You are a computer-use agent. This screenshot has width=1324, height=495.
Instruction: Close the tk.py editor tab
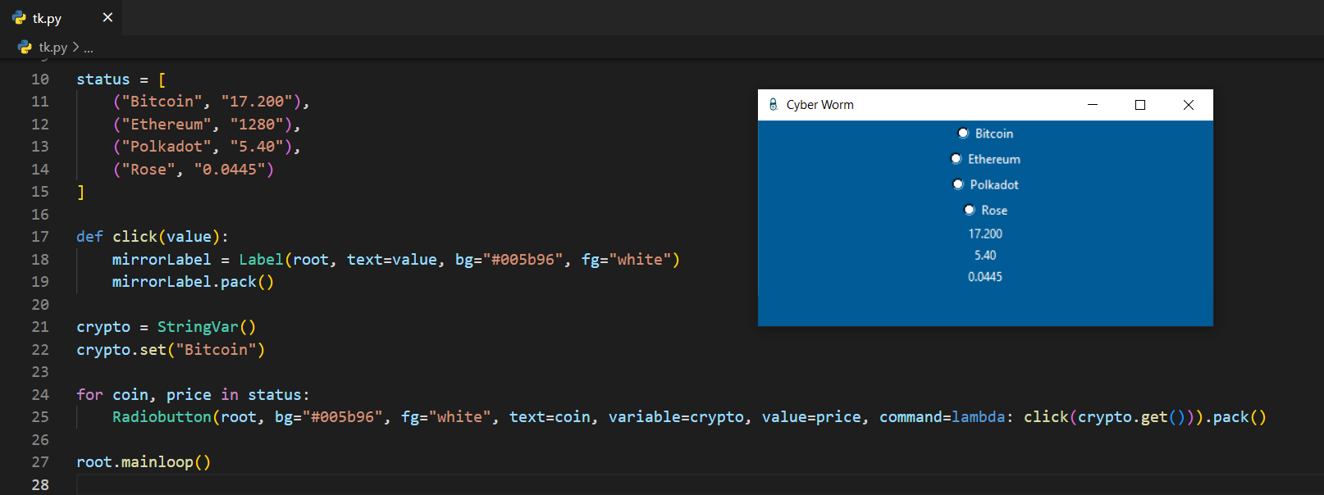pos(107,17)
